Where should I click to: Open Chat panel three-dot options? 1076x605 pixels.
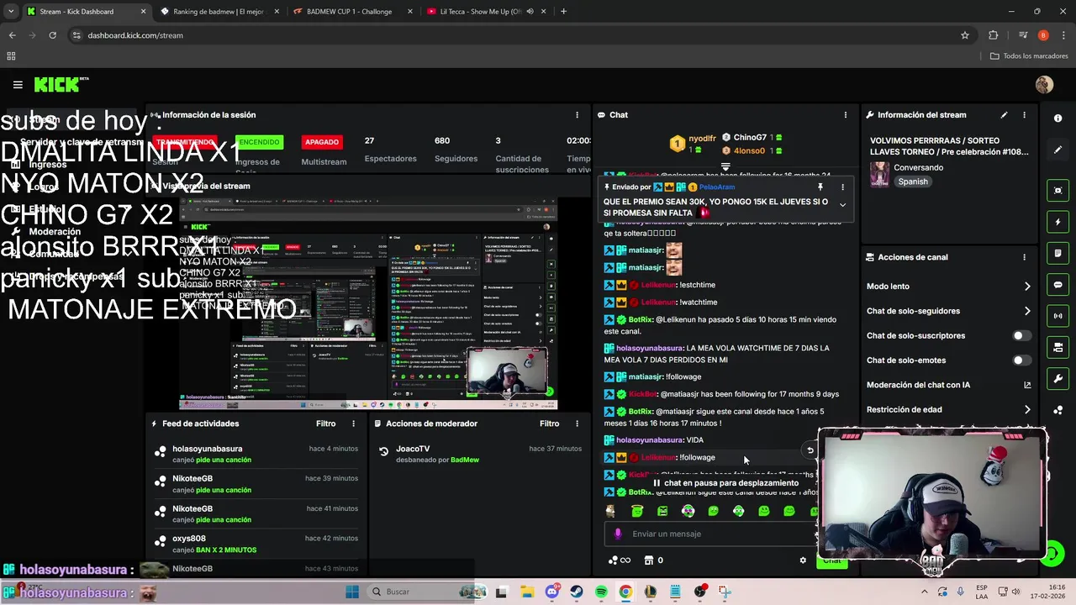coord(846,115)
